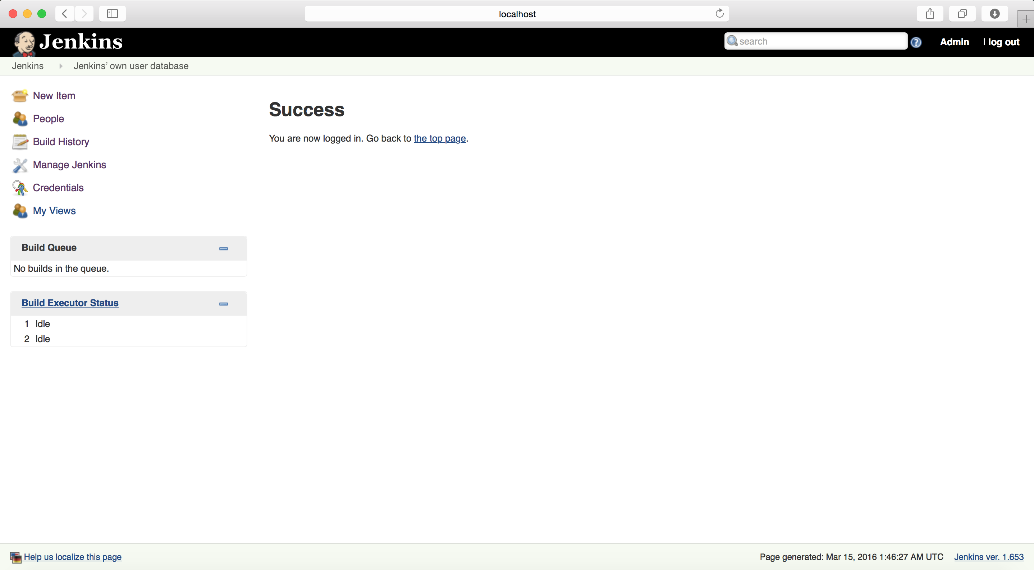Click the Credentials keys icon
Viewport: 1034px width, 570px height.
(20, 188)
